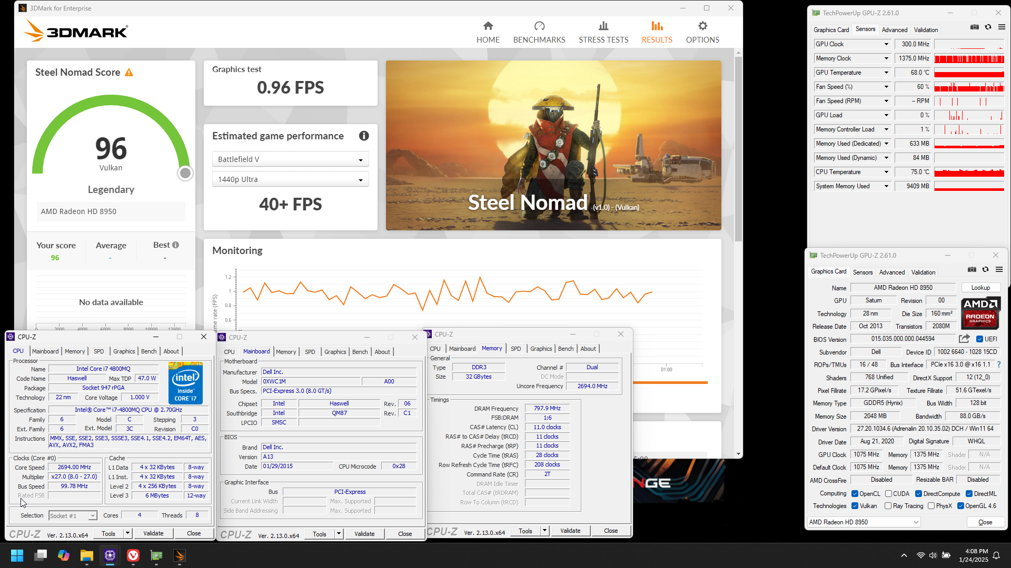The image size is (1011, 568).
Task: Switch to Bench tab in CPU-Z Mainboard window
Action: (x=360, y=352)
